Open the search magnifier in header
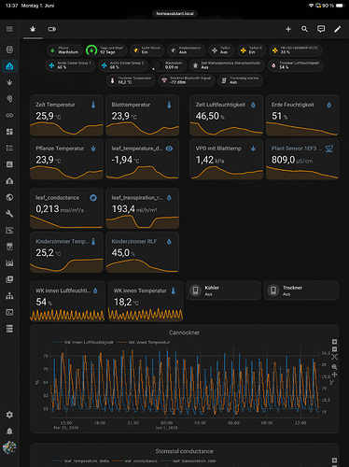 pyautogui.click(x=304, y=29)
